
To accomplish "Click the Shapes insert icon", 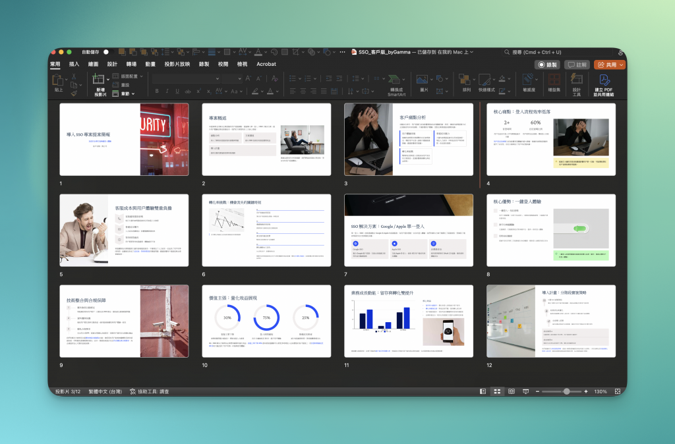I will tap(440, 78).
